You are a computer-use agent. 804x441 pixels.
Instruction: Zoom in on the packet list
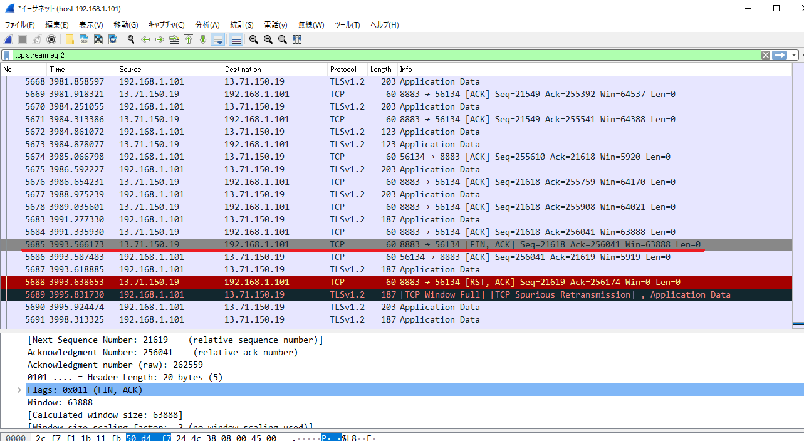pos(253,39)
